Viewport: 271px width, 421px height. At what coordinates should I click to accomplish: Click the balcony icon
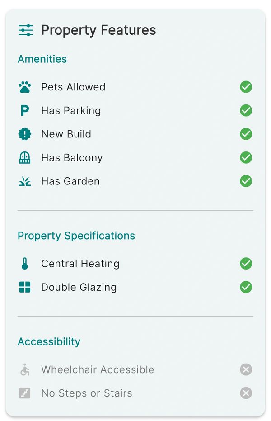tap(25, 157)
